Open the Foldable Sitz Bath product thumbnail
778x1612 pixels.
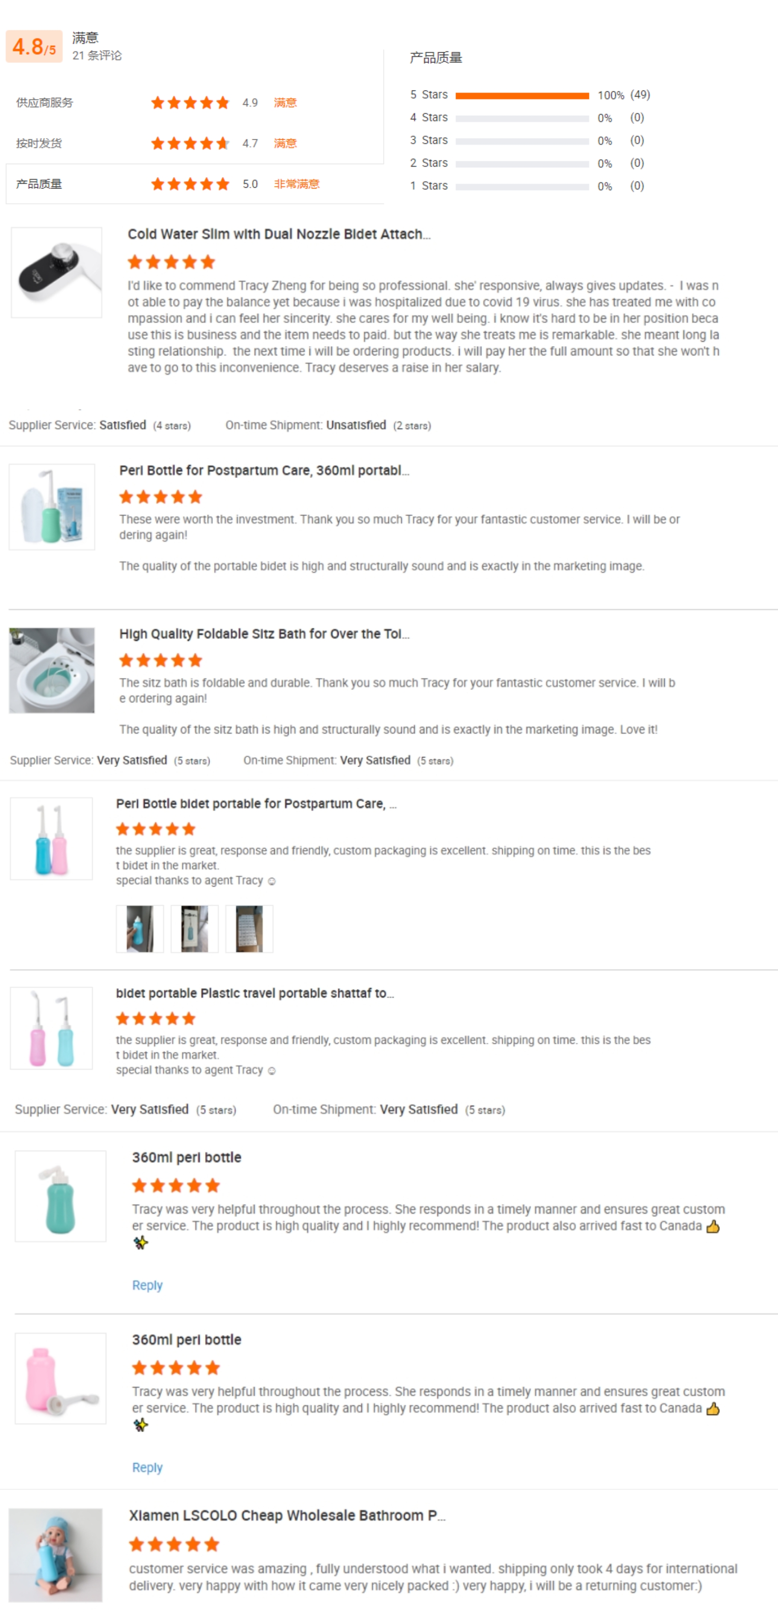(x=52, y=670)
